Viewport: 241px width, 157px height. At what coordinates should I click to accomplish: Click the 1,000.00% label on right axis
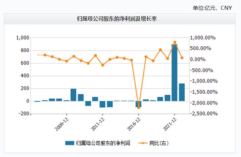point(204,38)
